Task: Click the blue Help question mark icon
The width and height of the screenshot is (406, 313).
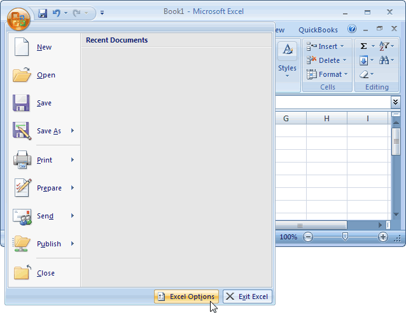Action: tap(352, 29)
